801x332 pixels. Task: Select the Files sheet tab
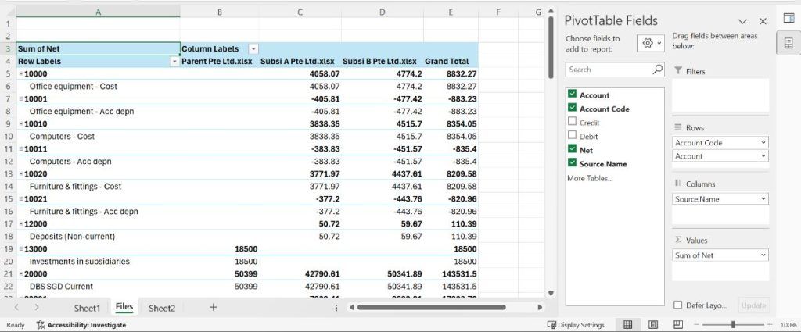point(124,306)
